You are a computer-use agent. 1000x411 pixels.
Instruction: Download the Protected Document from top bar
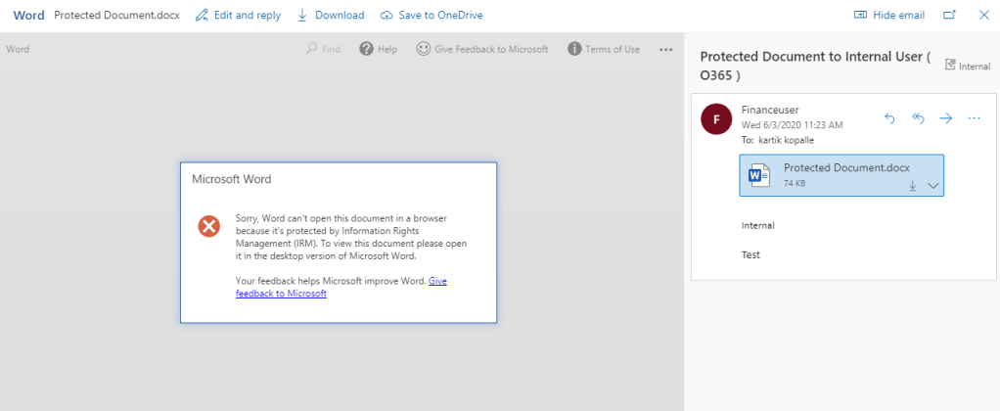331,16
